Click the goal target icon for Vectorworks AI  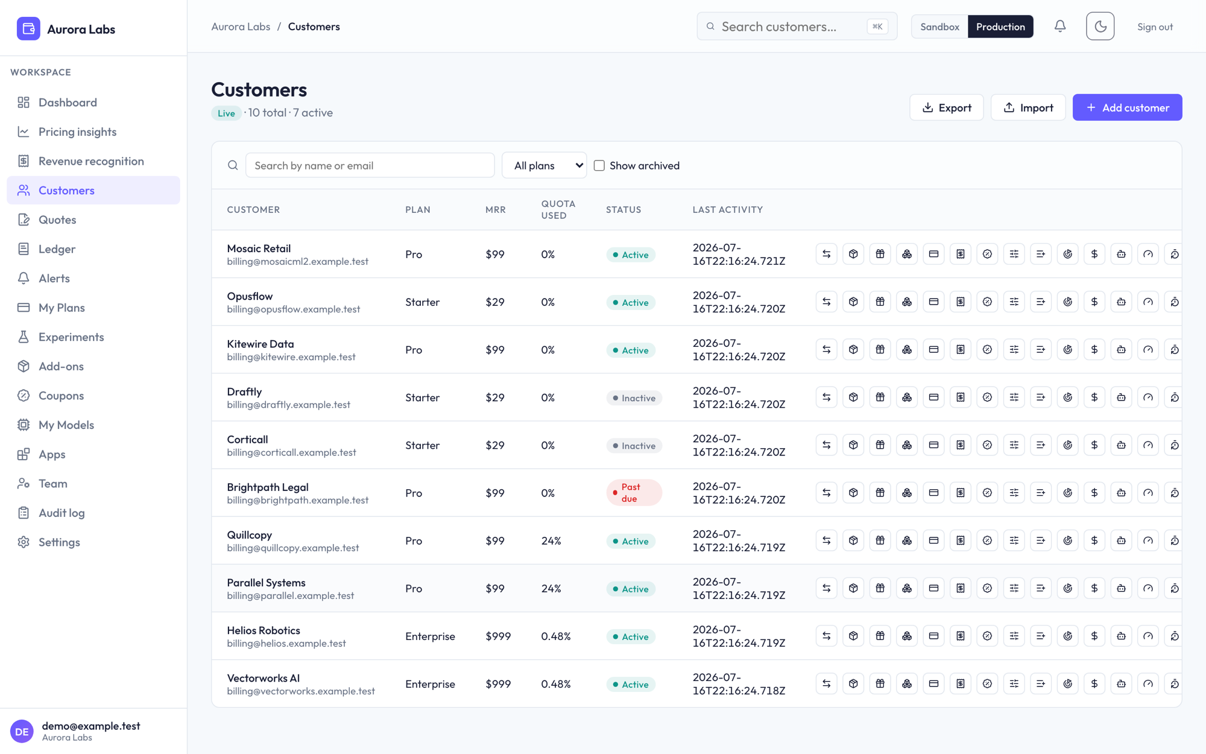1068,683
